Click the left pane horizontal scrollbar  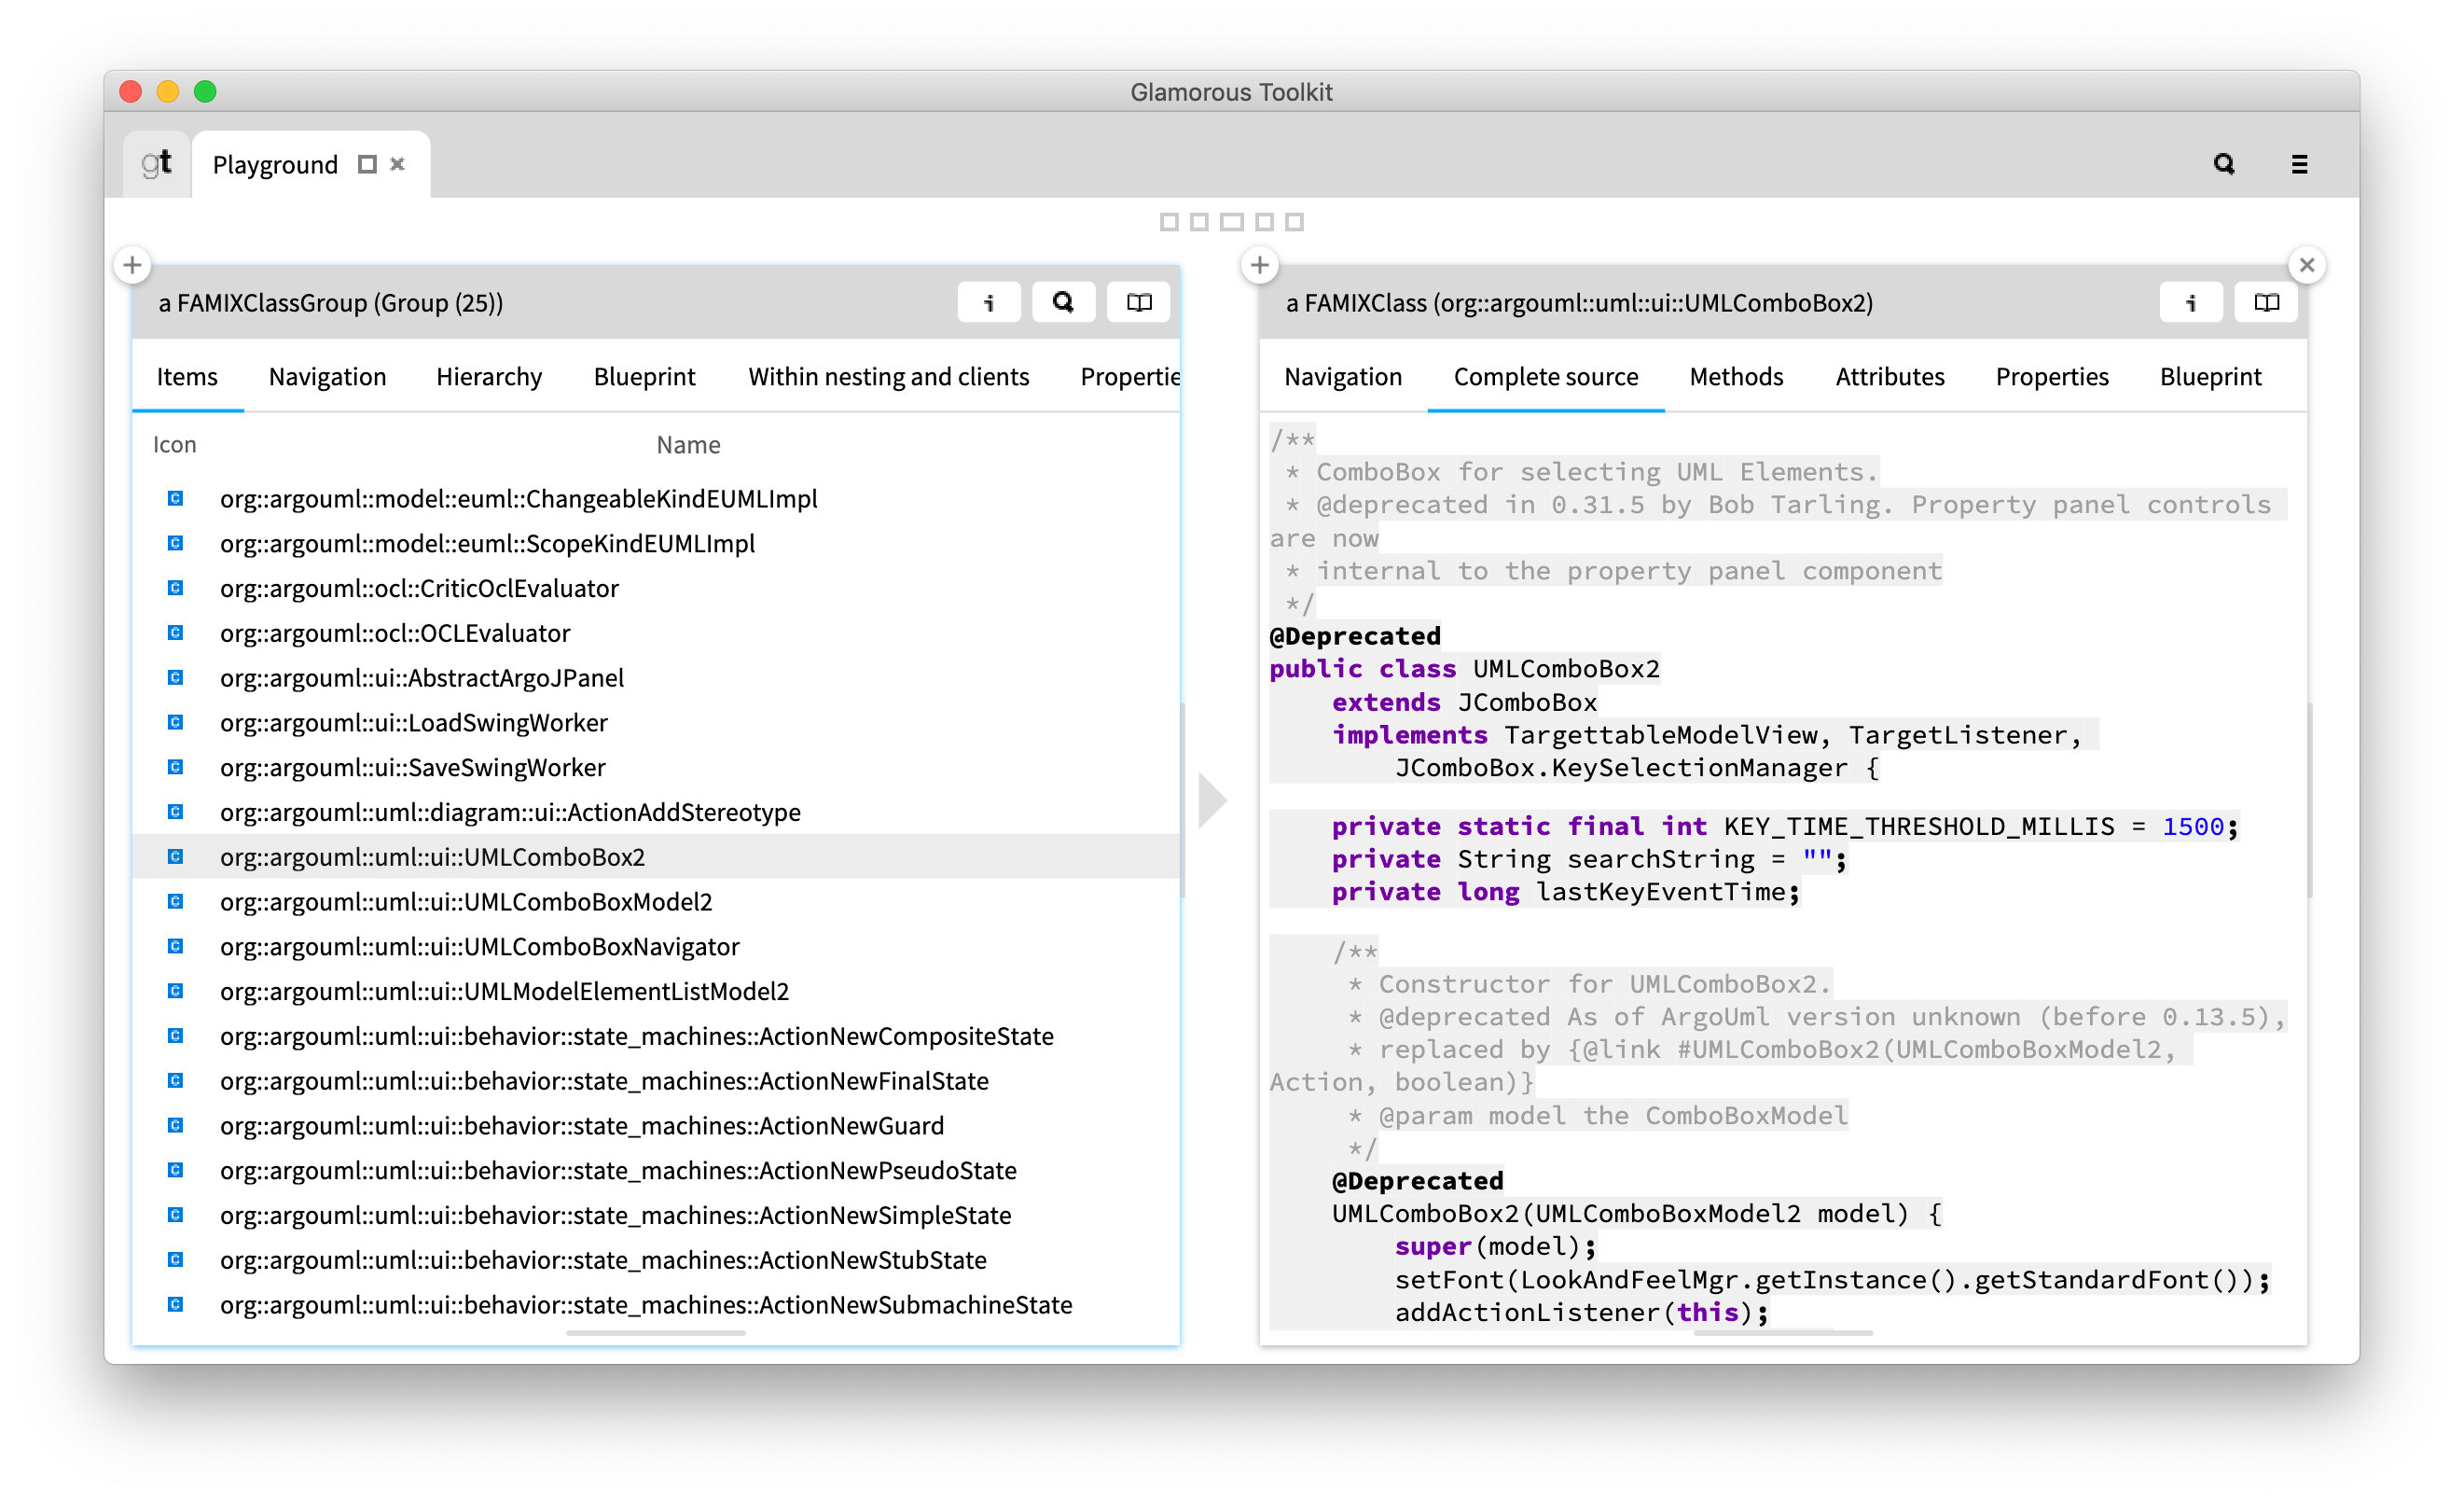(x=655, y=1332)
